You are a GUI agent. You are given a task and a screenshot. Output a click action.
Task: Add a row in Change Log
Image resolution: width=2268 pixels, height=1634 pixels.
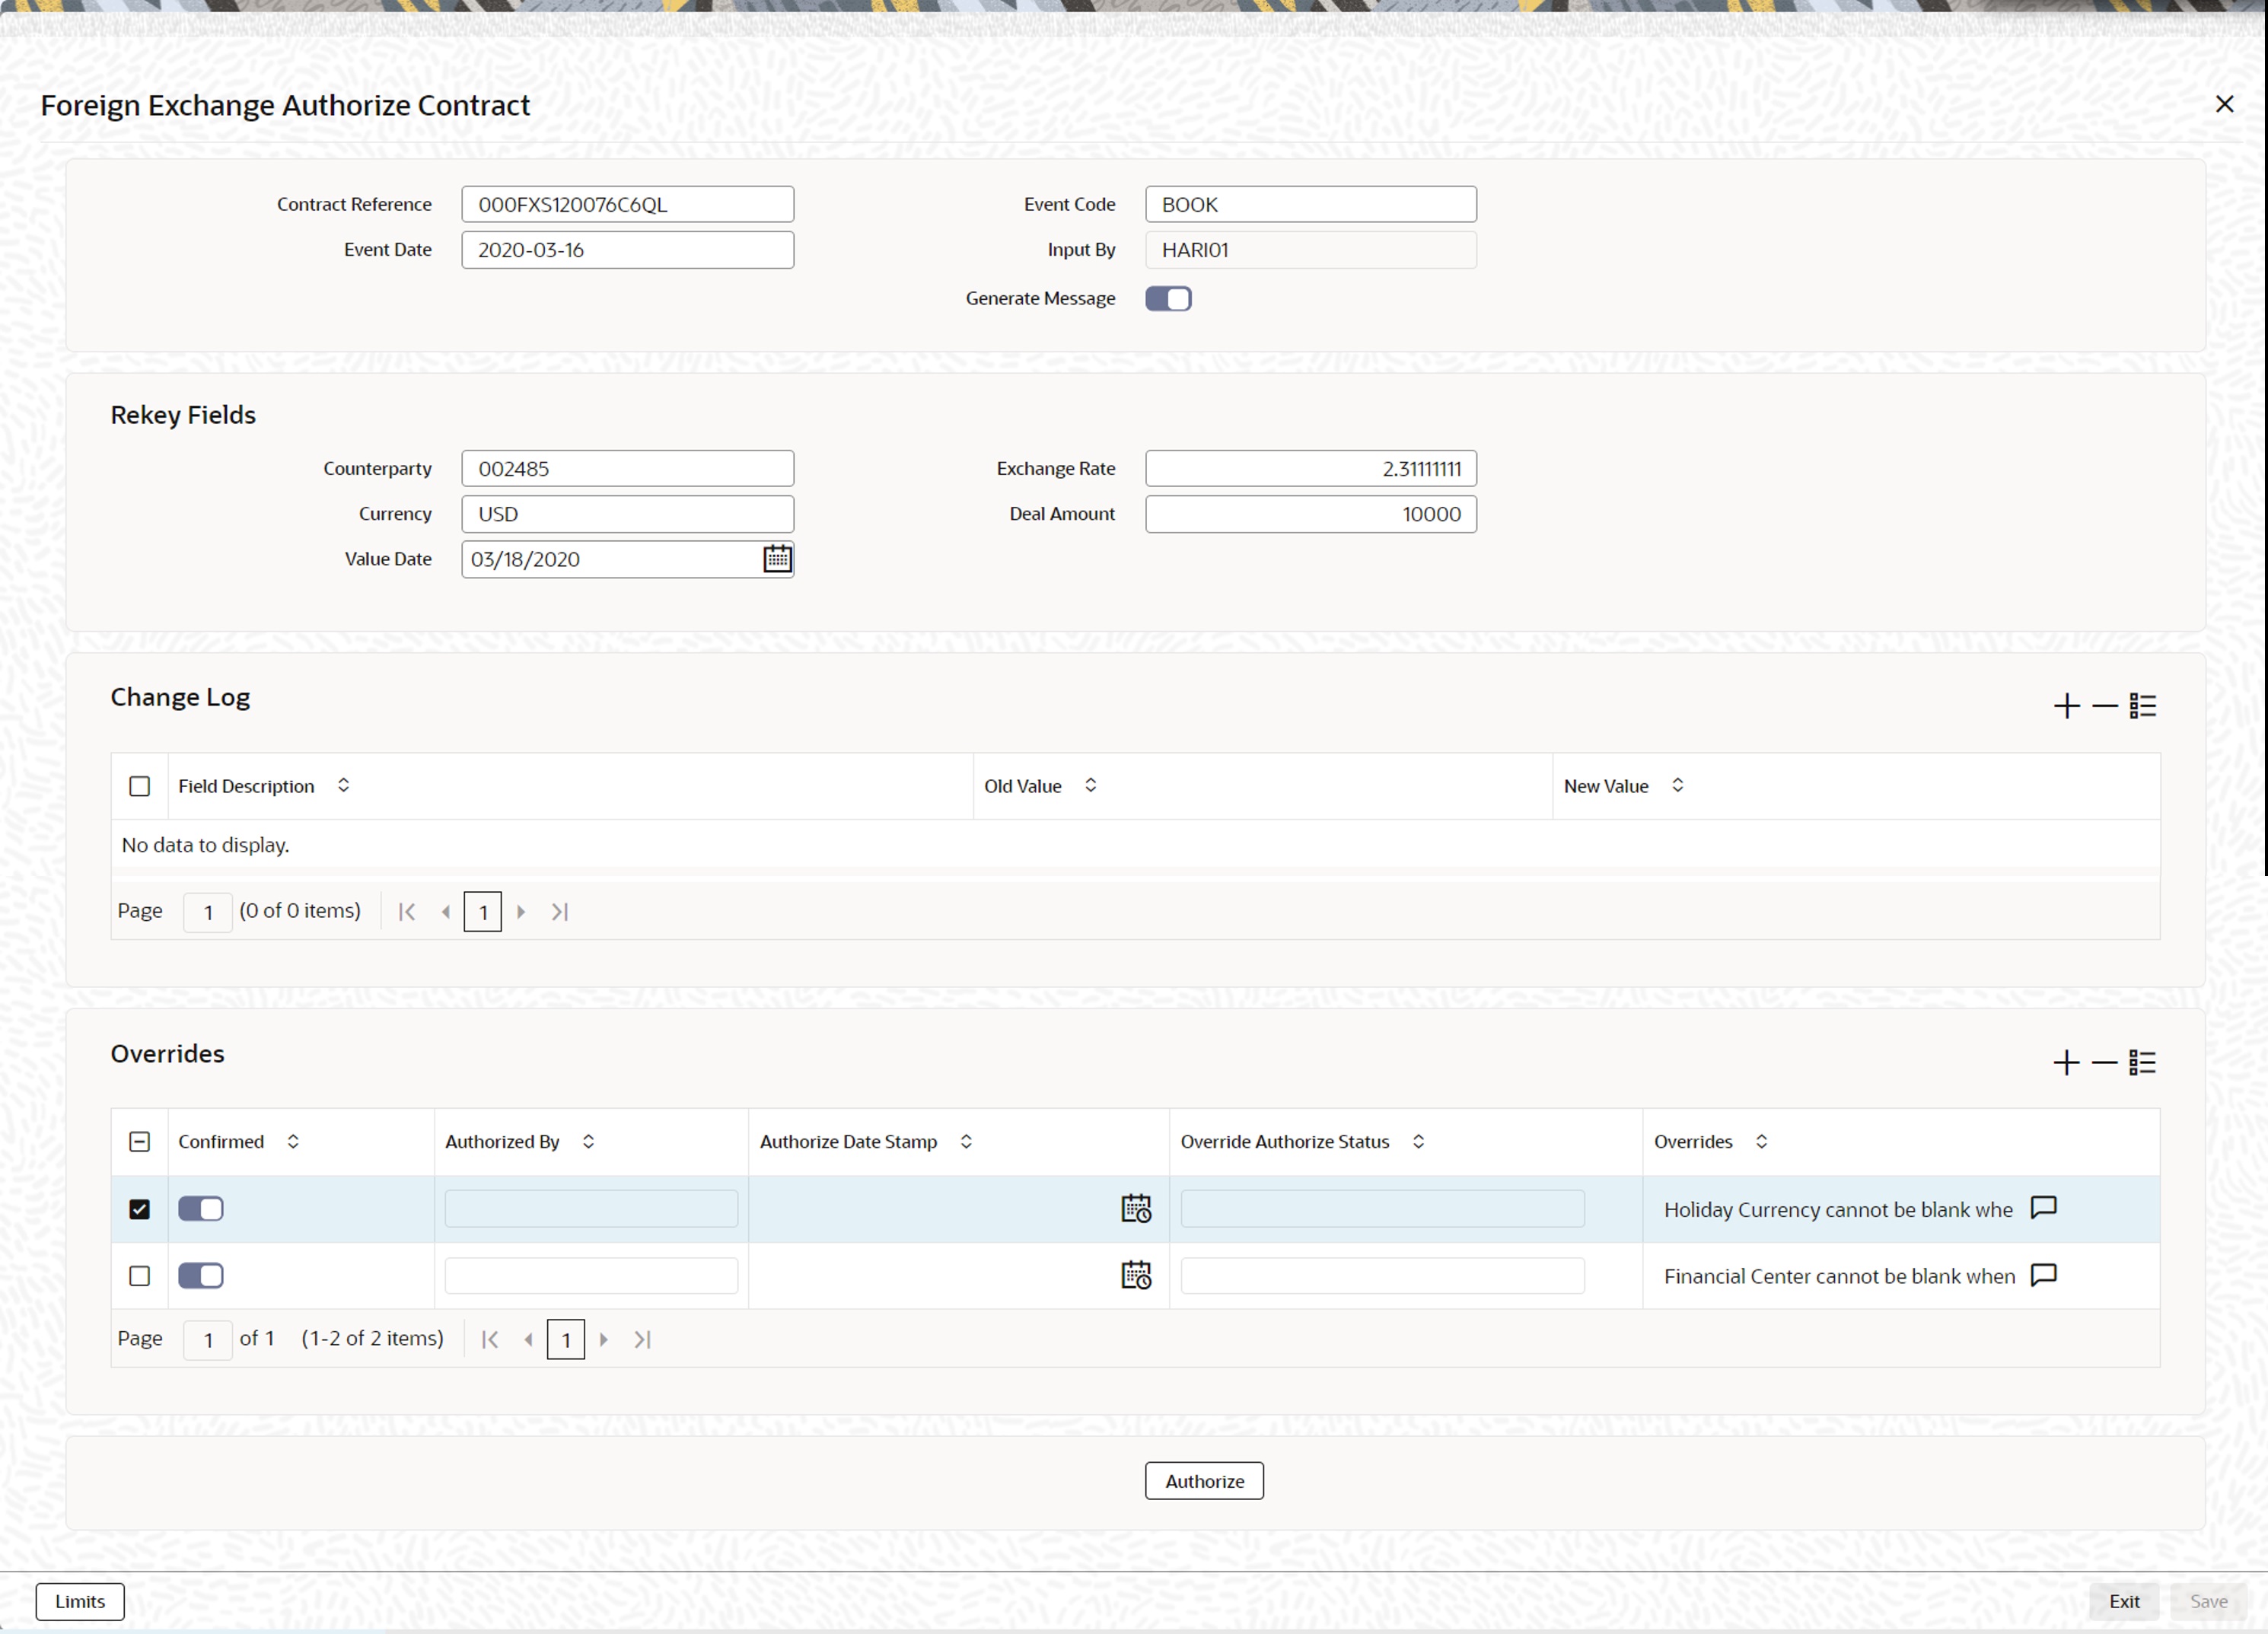pos(2066,706)
